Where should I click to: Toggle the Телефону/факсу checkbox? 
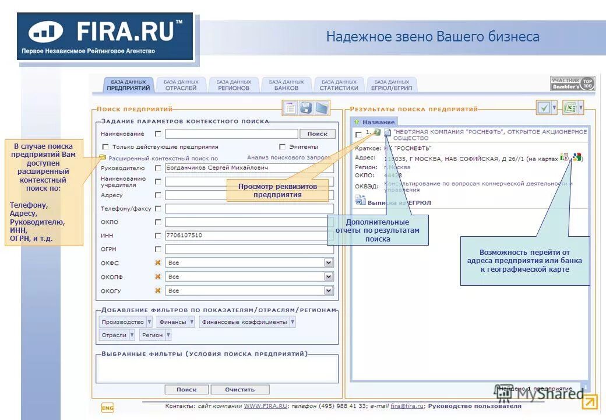(158, 208)
